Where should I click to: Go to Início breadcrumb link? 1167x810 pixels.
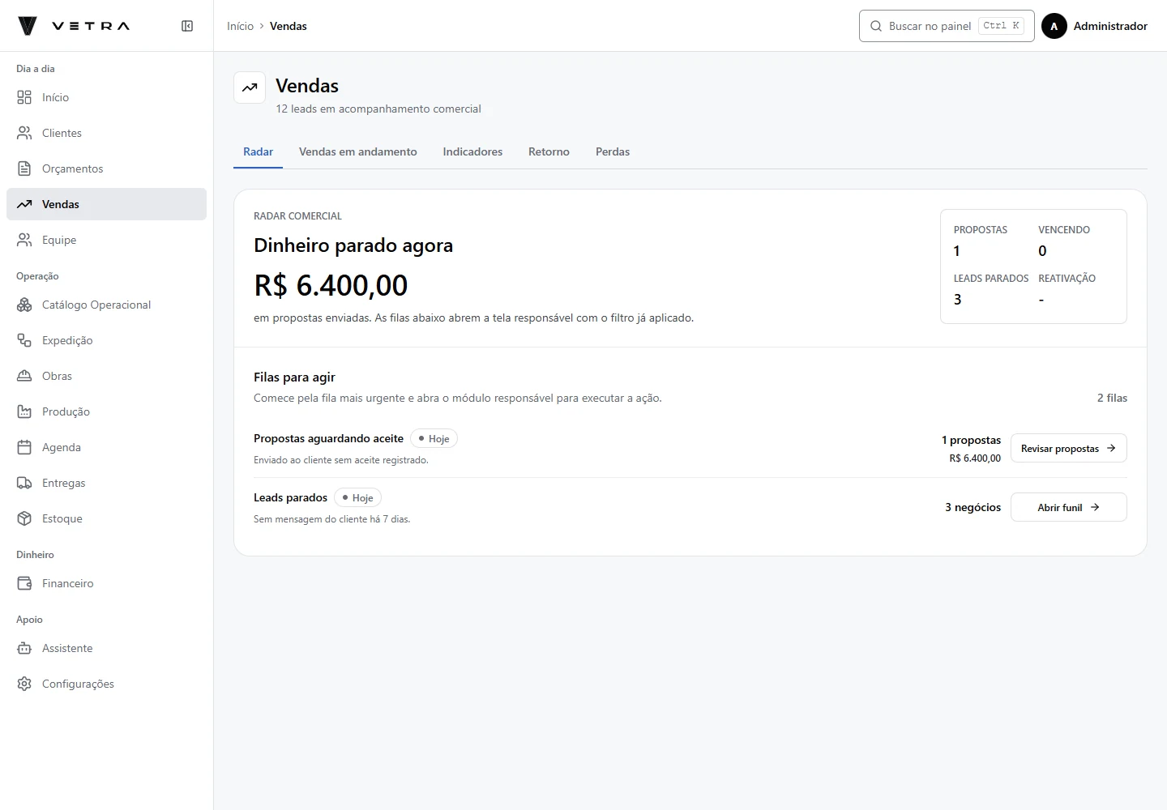[240, 26]
